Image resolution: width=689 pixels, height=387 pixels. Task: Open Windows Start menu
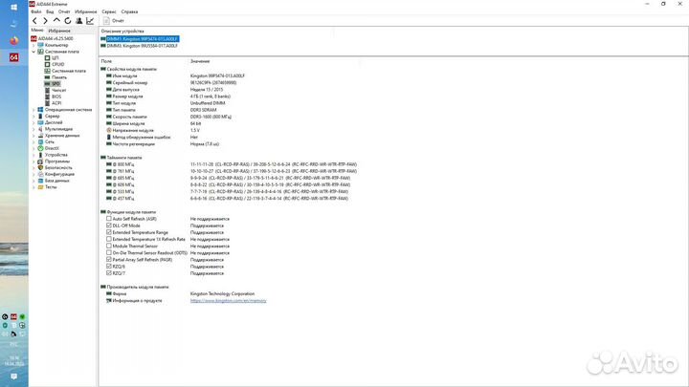(14, 7)
